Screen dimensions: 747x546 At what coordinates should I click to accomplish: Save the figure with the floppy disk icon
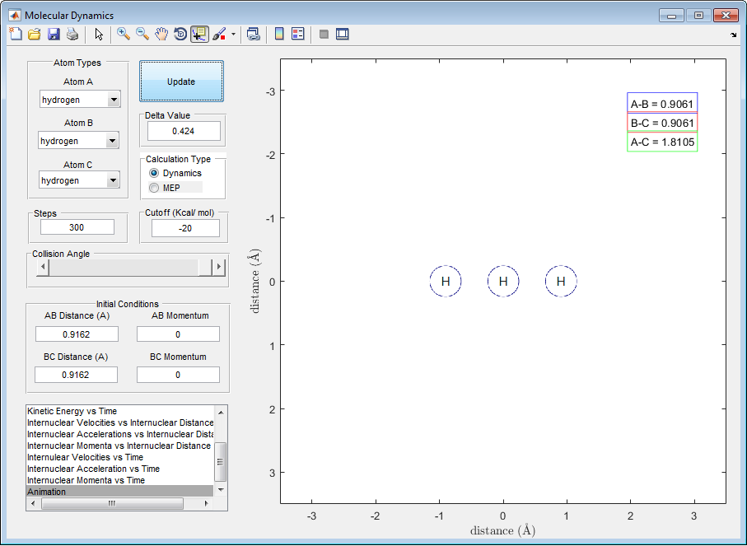[x=54, y=34]
